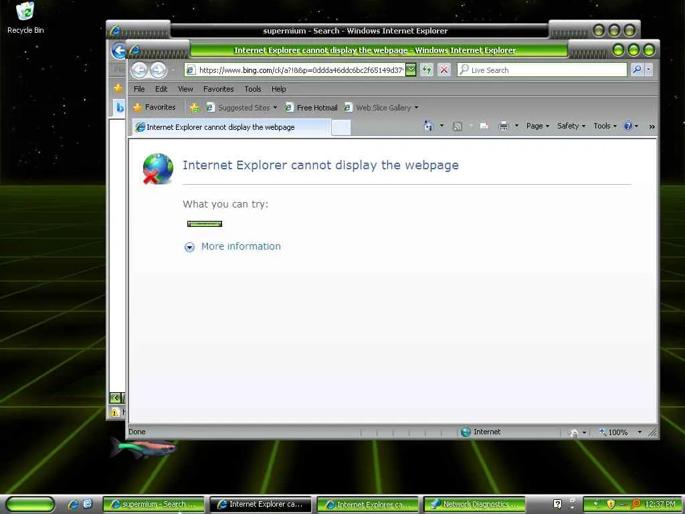Click in the Live Search box
685x514 pixels.
click(542, 70)
